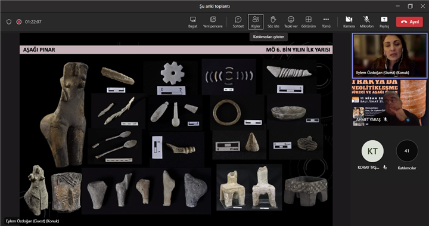Open the Sohbet chat panel
Image resolution: width=429 pixels, height=226 pixels.
pyautogui.click(x=238, y=22)
